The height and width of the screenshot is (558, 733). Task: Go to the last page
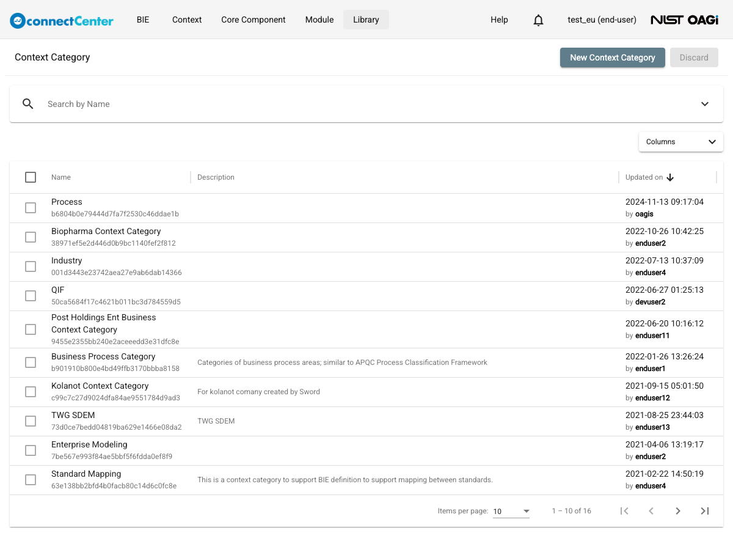coord(705,511)
